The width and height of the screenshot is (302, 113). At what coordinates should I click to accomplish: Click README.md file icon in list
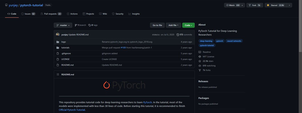click(x=58, y=65)
